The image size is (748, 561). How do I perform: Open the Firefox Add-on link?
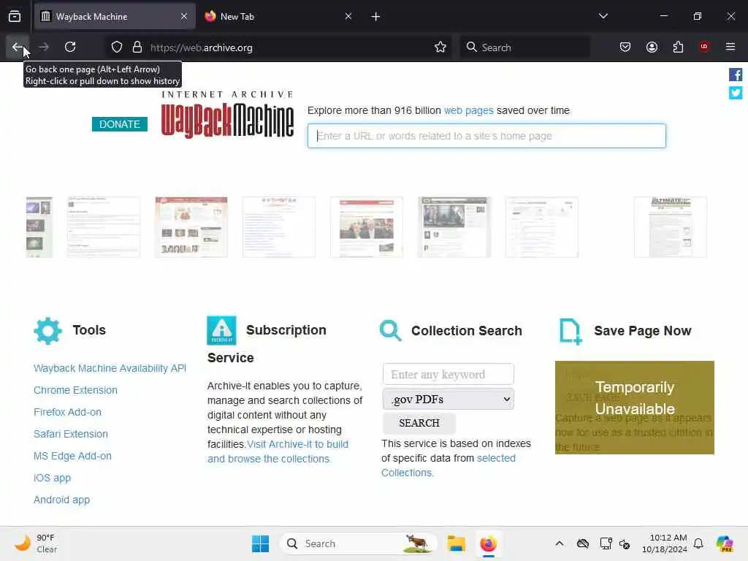pyautogui.click(x=67, y=412)
